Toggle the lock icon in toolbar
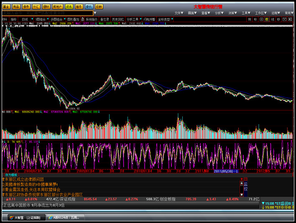Viewport: 296px width, 223px height. coord(82,19)
